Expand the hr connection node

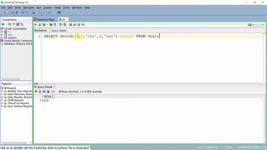(2, 32)
